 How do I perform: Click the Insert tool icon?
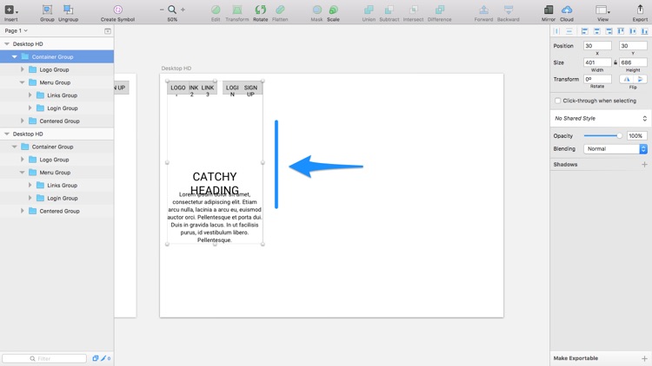[10, 10]
